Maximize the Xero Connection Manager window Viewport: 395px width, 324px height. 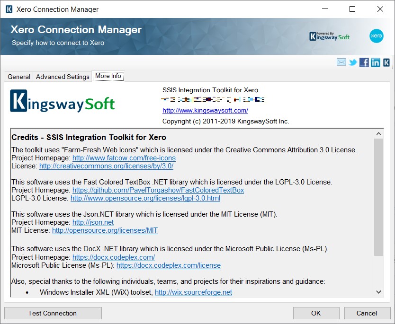(352, 9)
